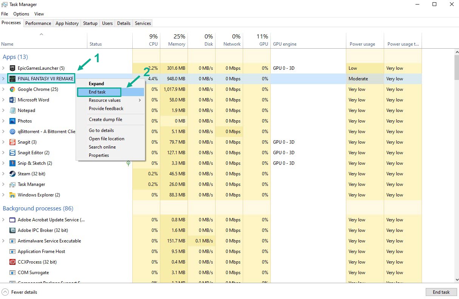Switch to the Users tab
This screenshot has width=459, height=299.
107,23
